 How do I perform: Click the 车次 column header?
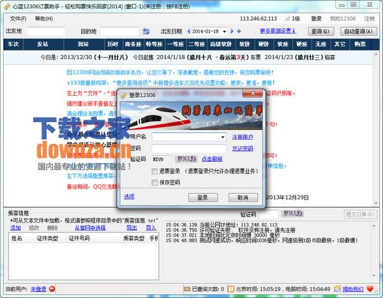pyautogui.click(x=13, y=44)
